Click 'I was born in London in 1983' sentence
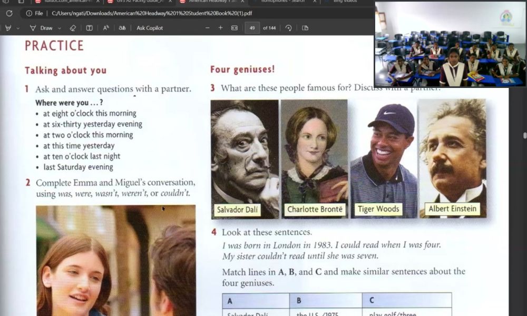Image resolution: width=527 pixels, height=316 pixels. [277, 245]
